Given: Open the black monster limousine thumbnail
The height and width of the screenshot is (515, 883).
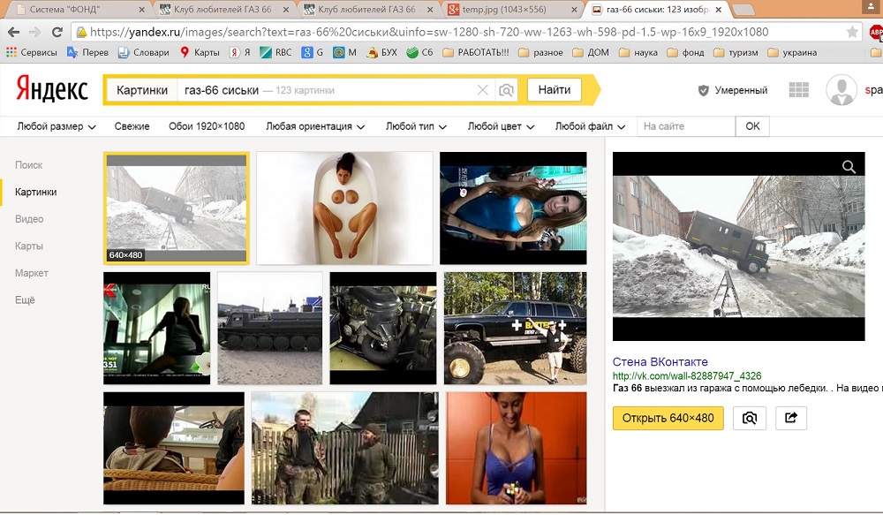Looking at the screenshot, I should coord(516,329).
